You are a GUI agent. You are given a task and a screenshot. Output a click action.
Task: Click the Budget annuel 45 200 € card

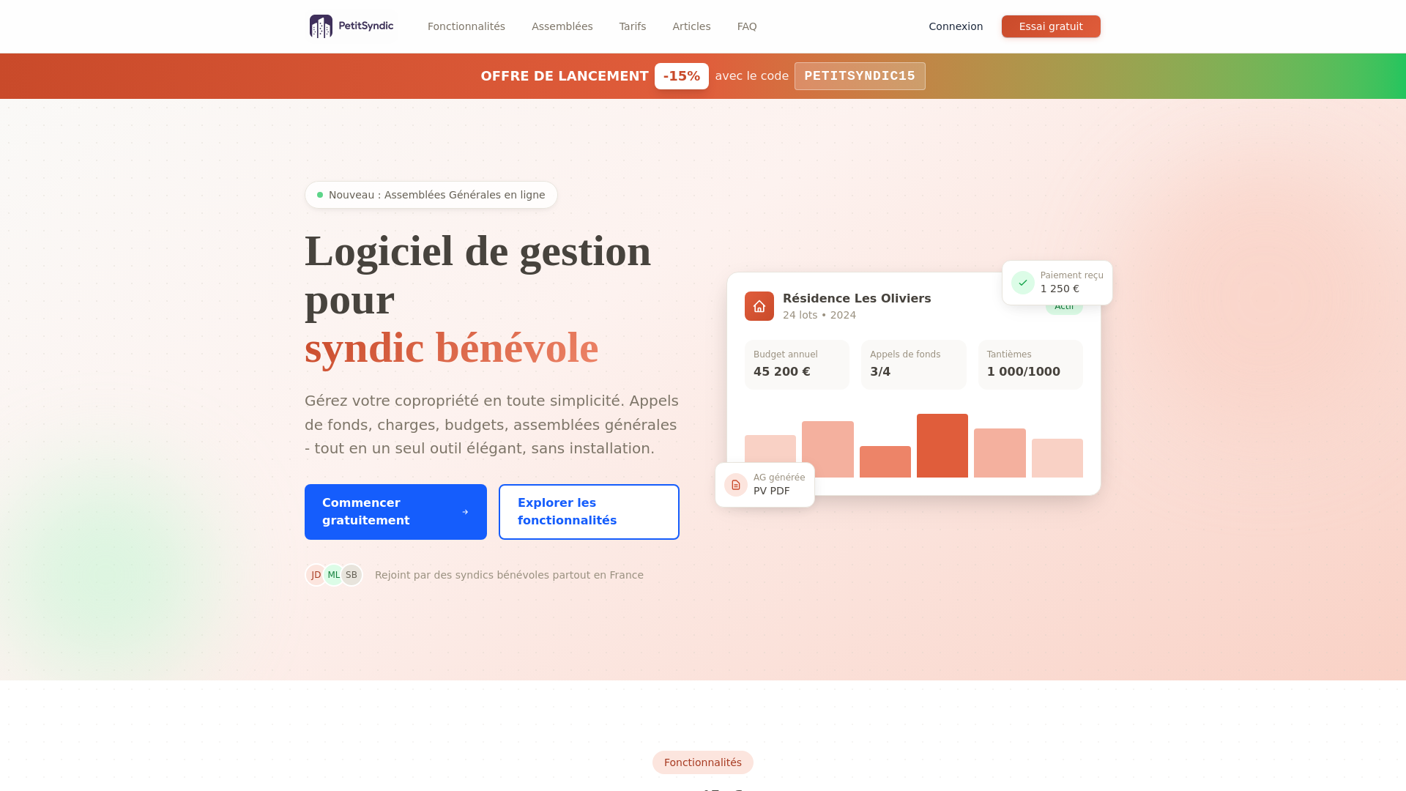[x=797, y=365]
